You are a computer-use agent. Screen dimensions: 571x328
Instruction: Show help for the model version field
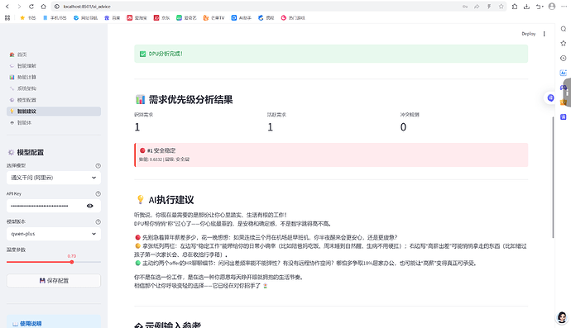pyautogui.click(x=98, y=221)
